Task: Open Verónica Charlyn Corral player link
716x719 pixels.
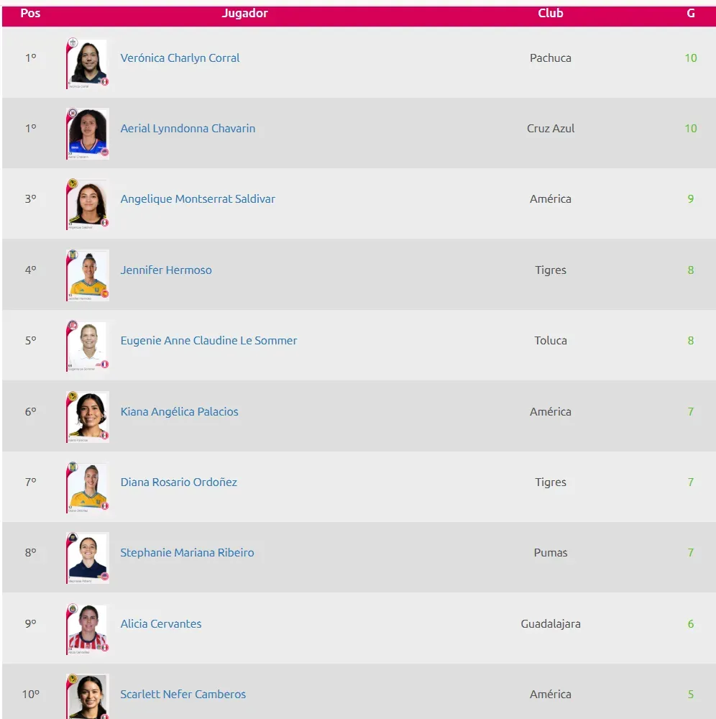Action: [x=180, y=58]
